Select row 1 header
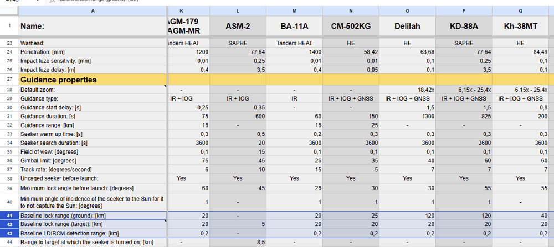554x247 pixels. [x=9, y=26]
